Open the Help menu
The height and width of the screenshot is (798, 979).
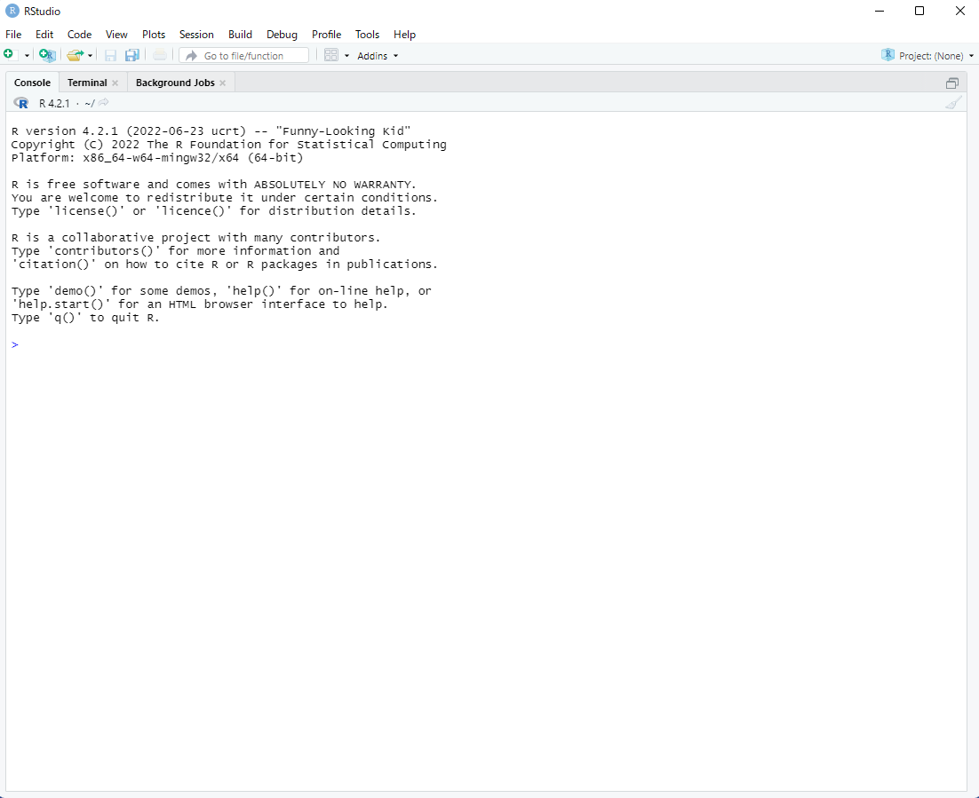pos(404,35)
